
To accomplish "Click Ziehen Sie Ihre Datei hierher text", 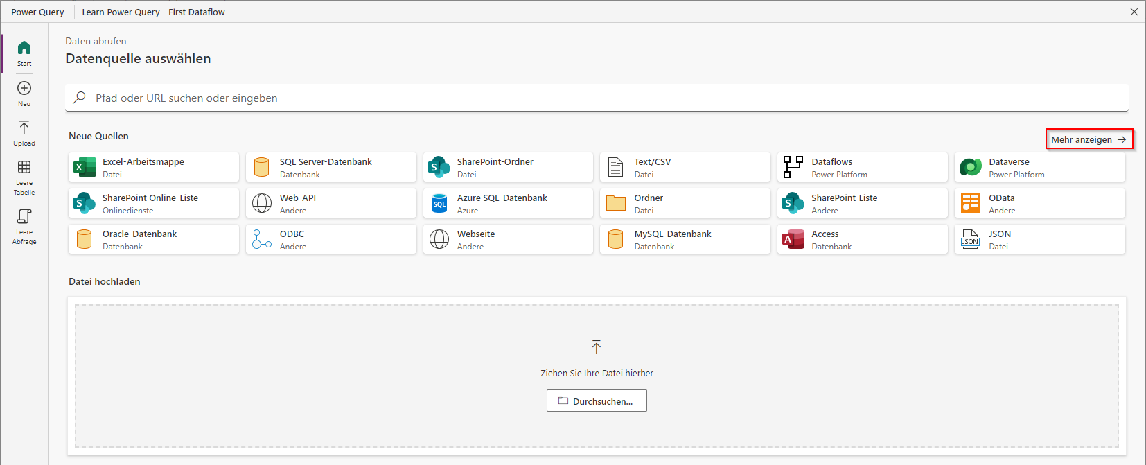I will [x=597, y=373].
